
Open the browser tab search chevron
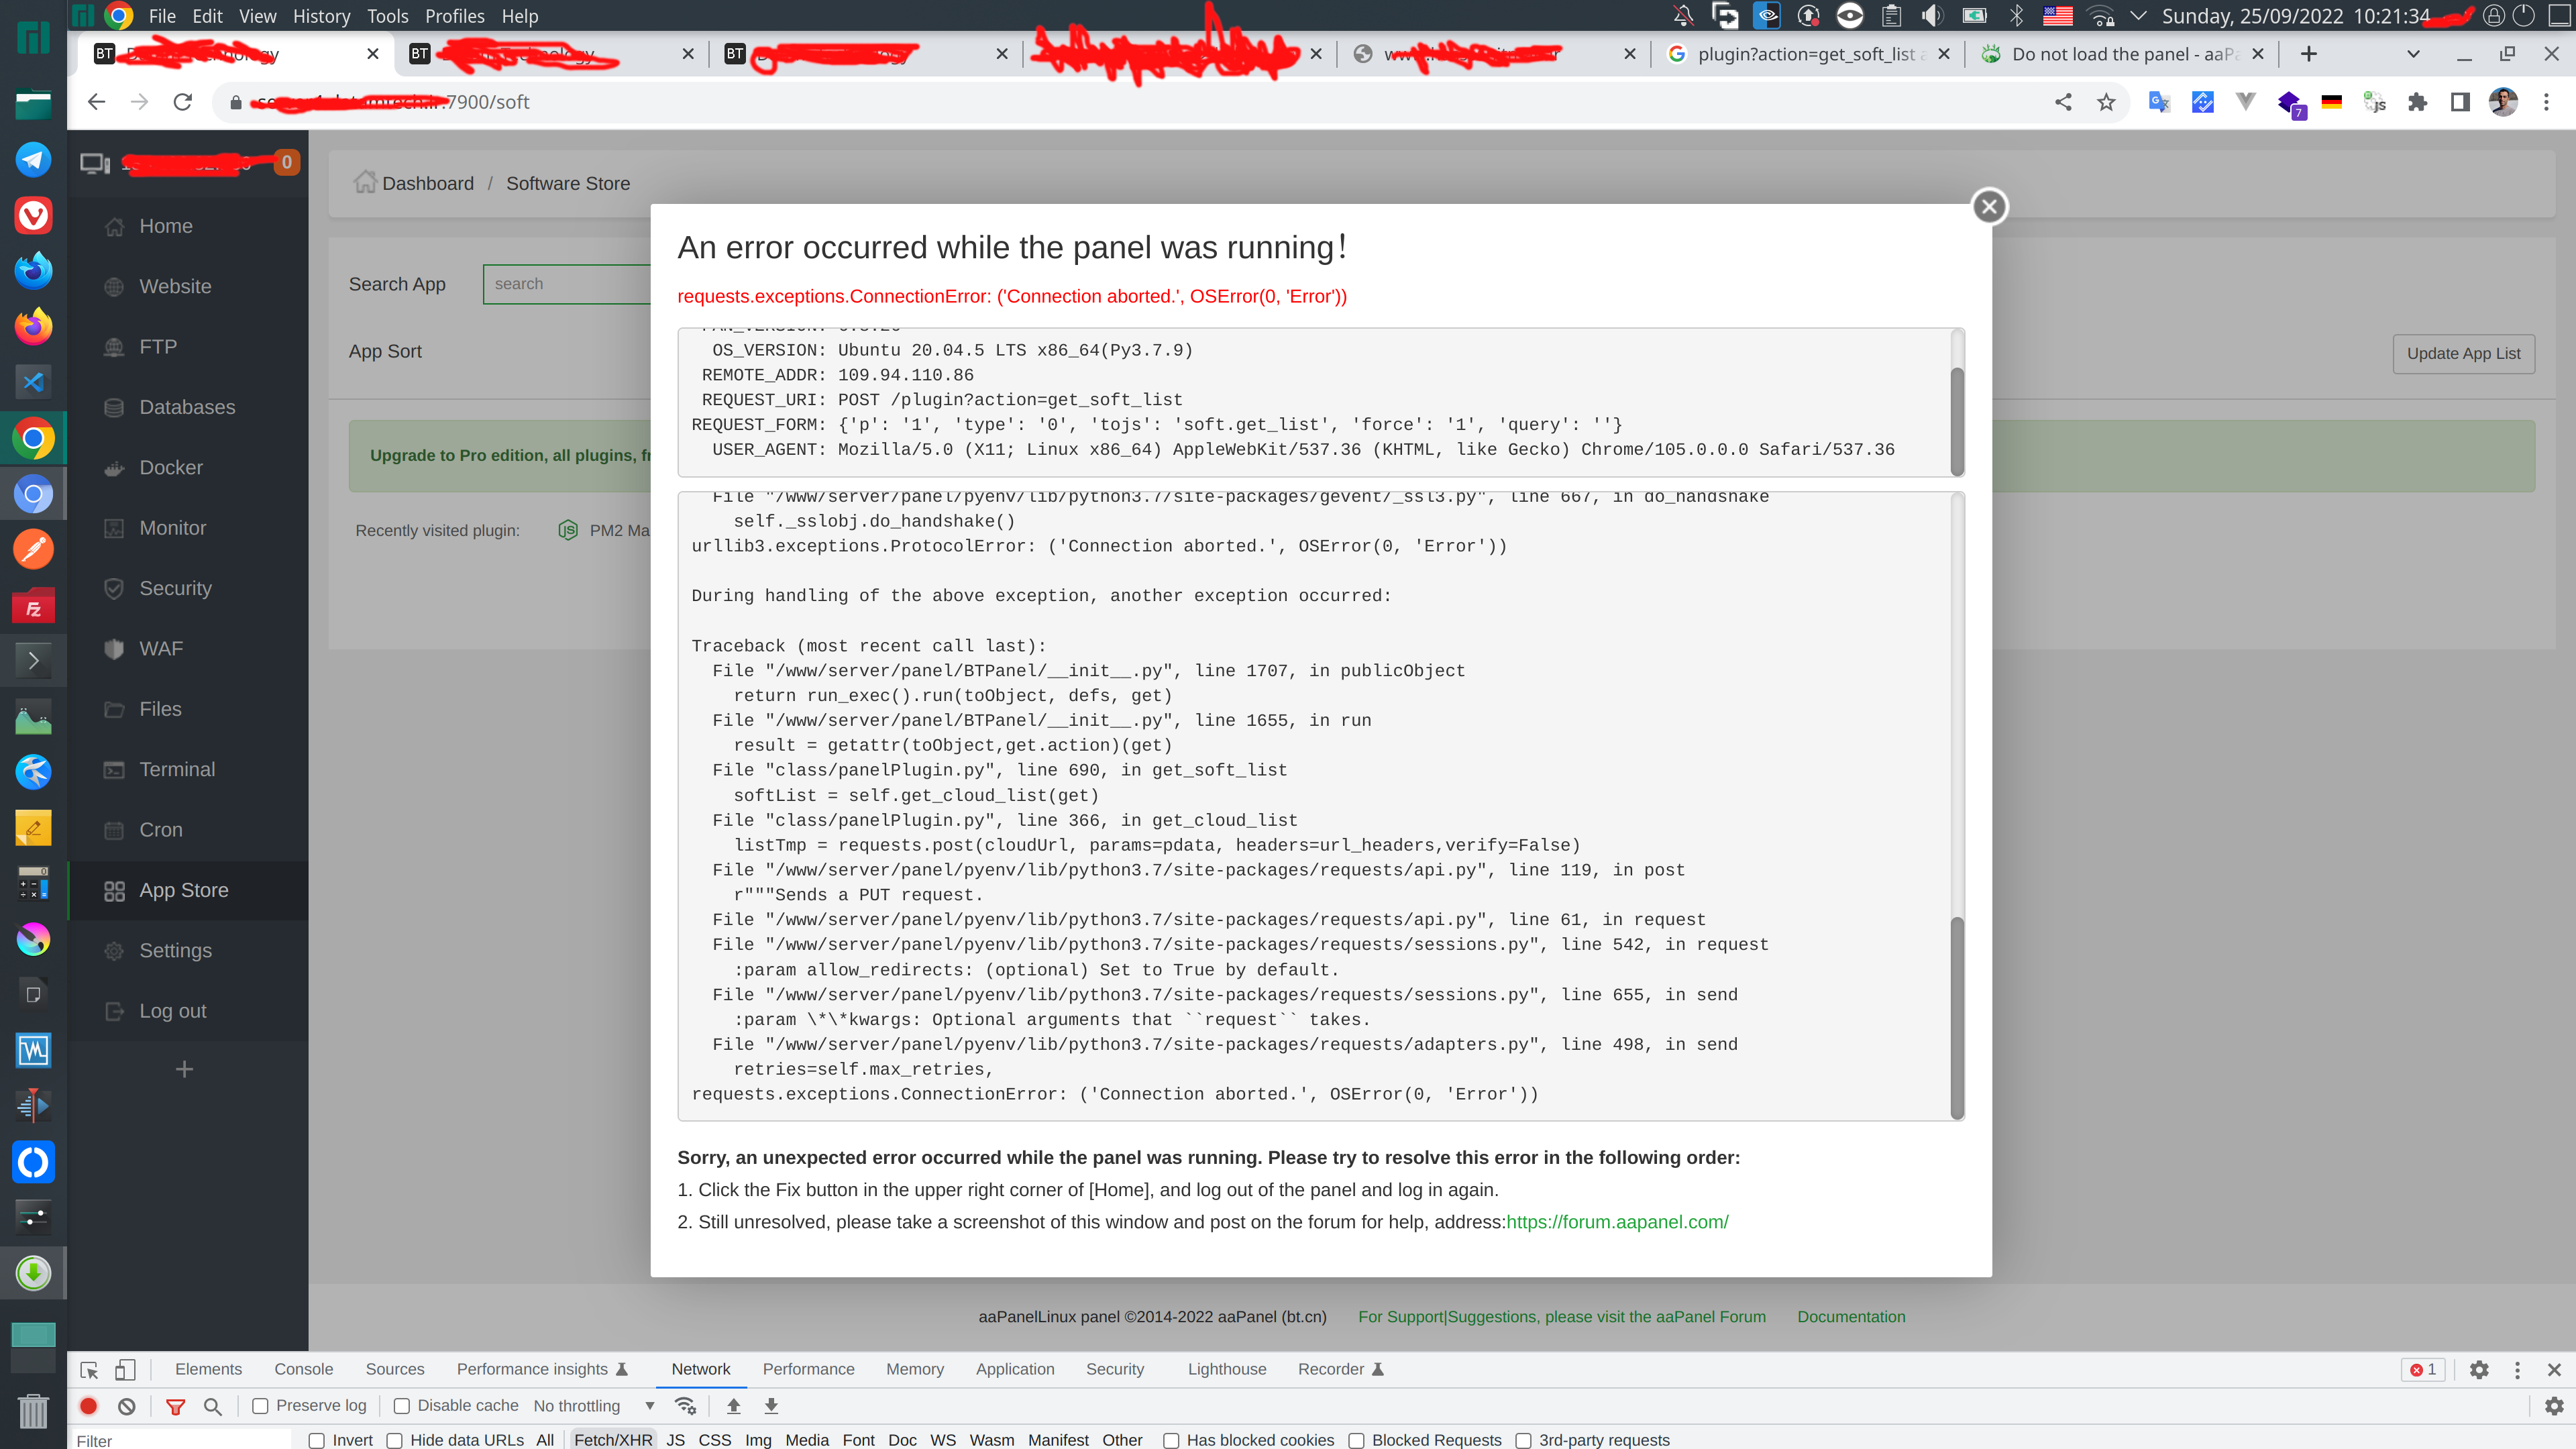(2412, 54)
